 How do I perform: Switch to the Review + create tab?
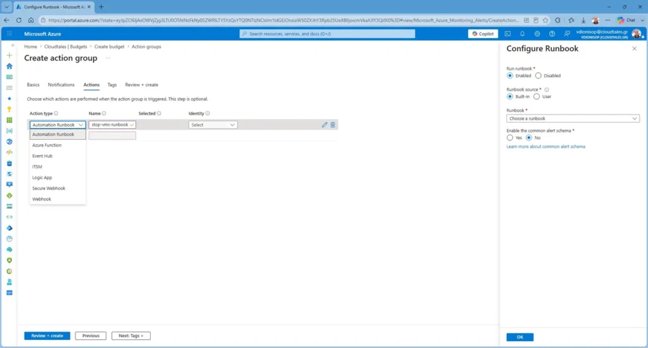(142, 85)
